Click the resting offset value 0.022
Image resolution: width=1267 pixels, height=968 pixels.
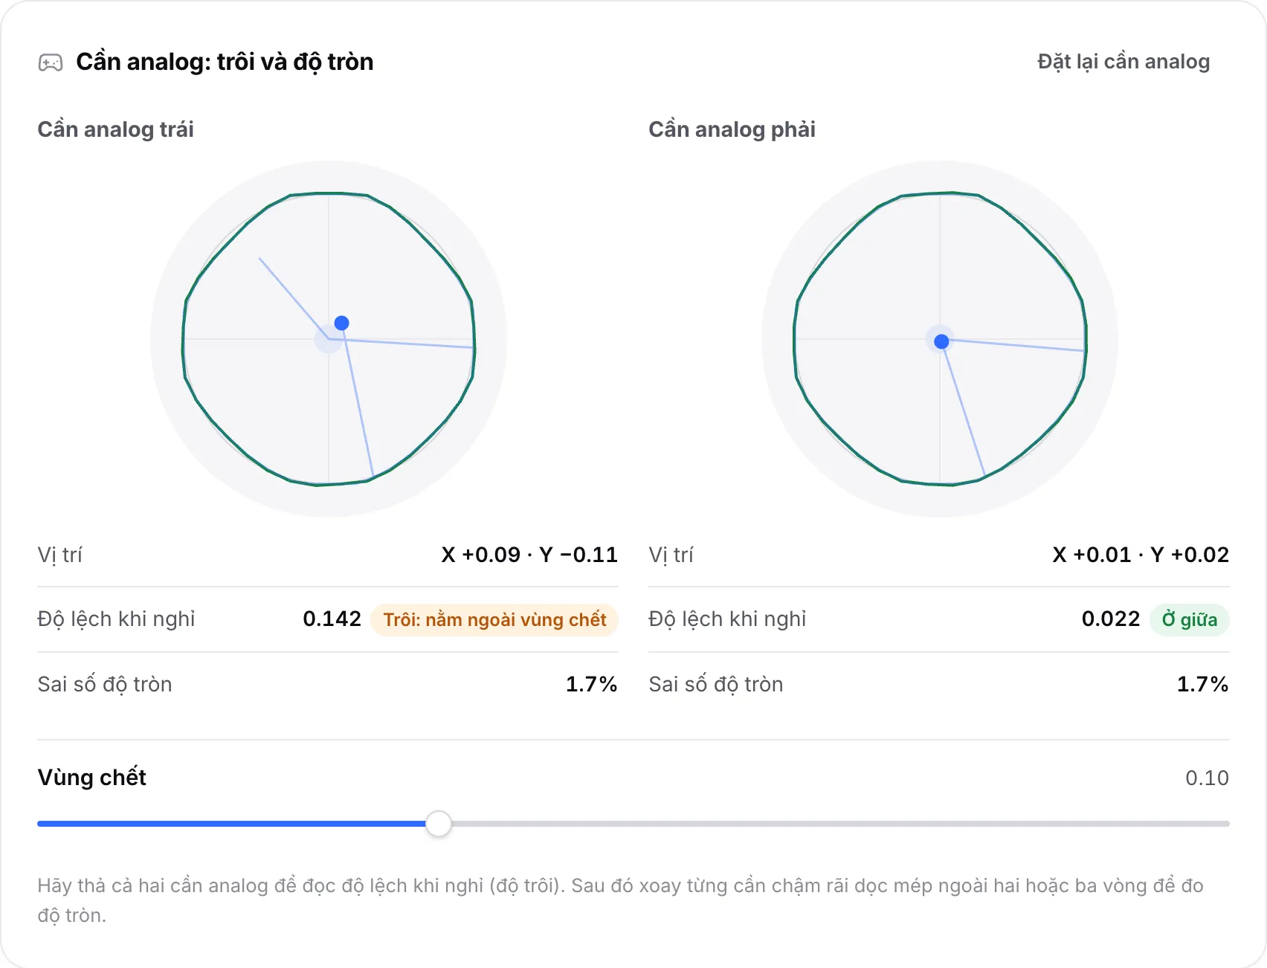[x=1111, y=619]
